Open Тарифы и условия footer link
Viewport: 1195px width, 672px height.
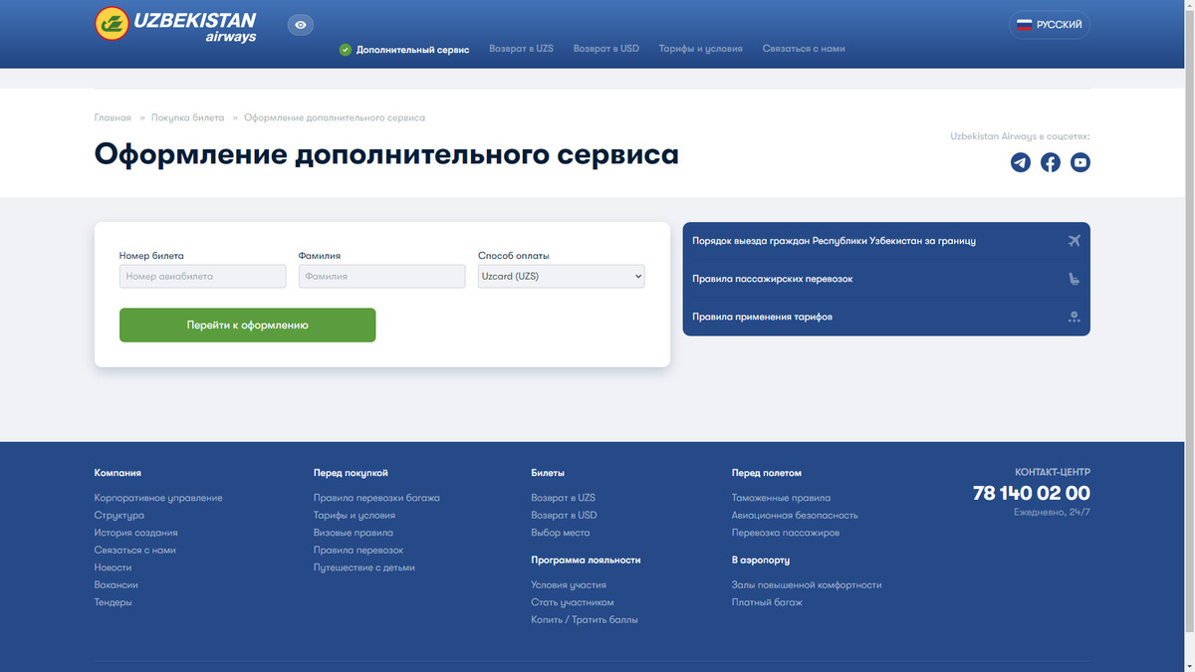355,516
